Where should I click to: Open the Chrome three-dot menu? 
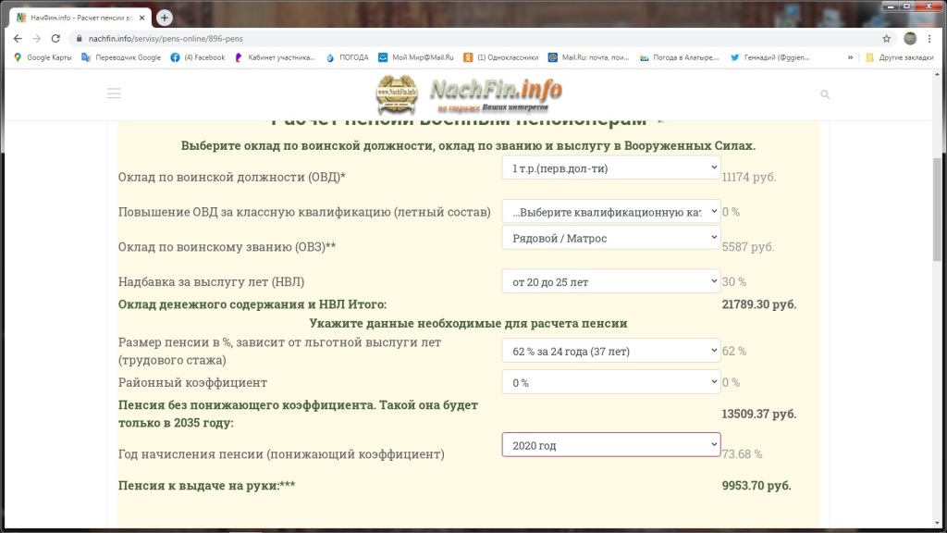tap(929, 39)
